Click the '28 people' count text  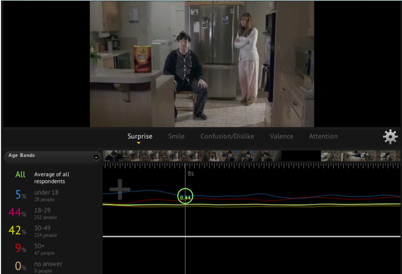pos(44,199)
